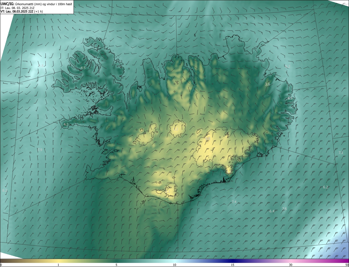
Task: Click the 5 tick on the colour scale
Action: pos(116,265)
